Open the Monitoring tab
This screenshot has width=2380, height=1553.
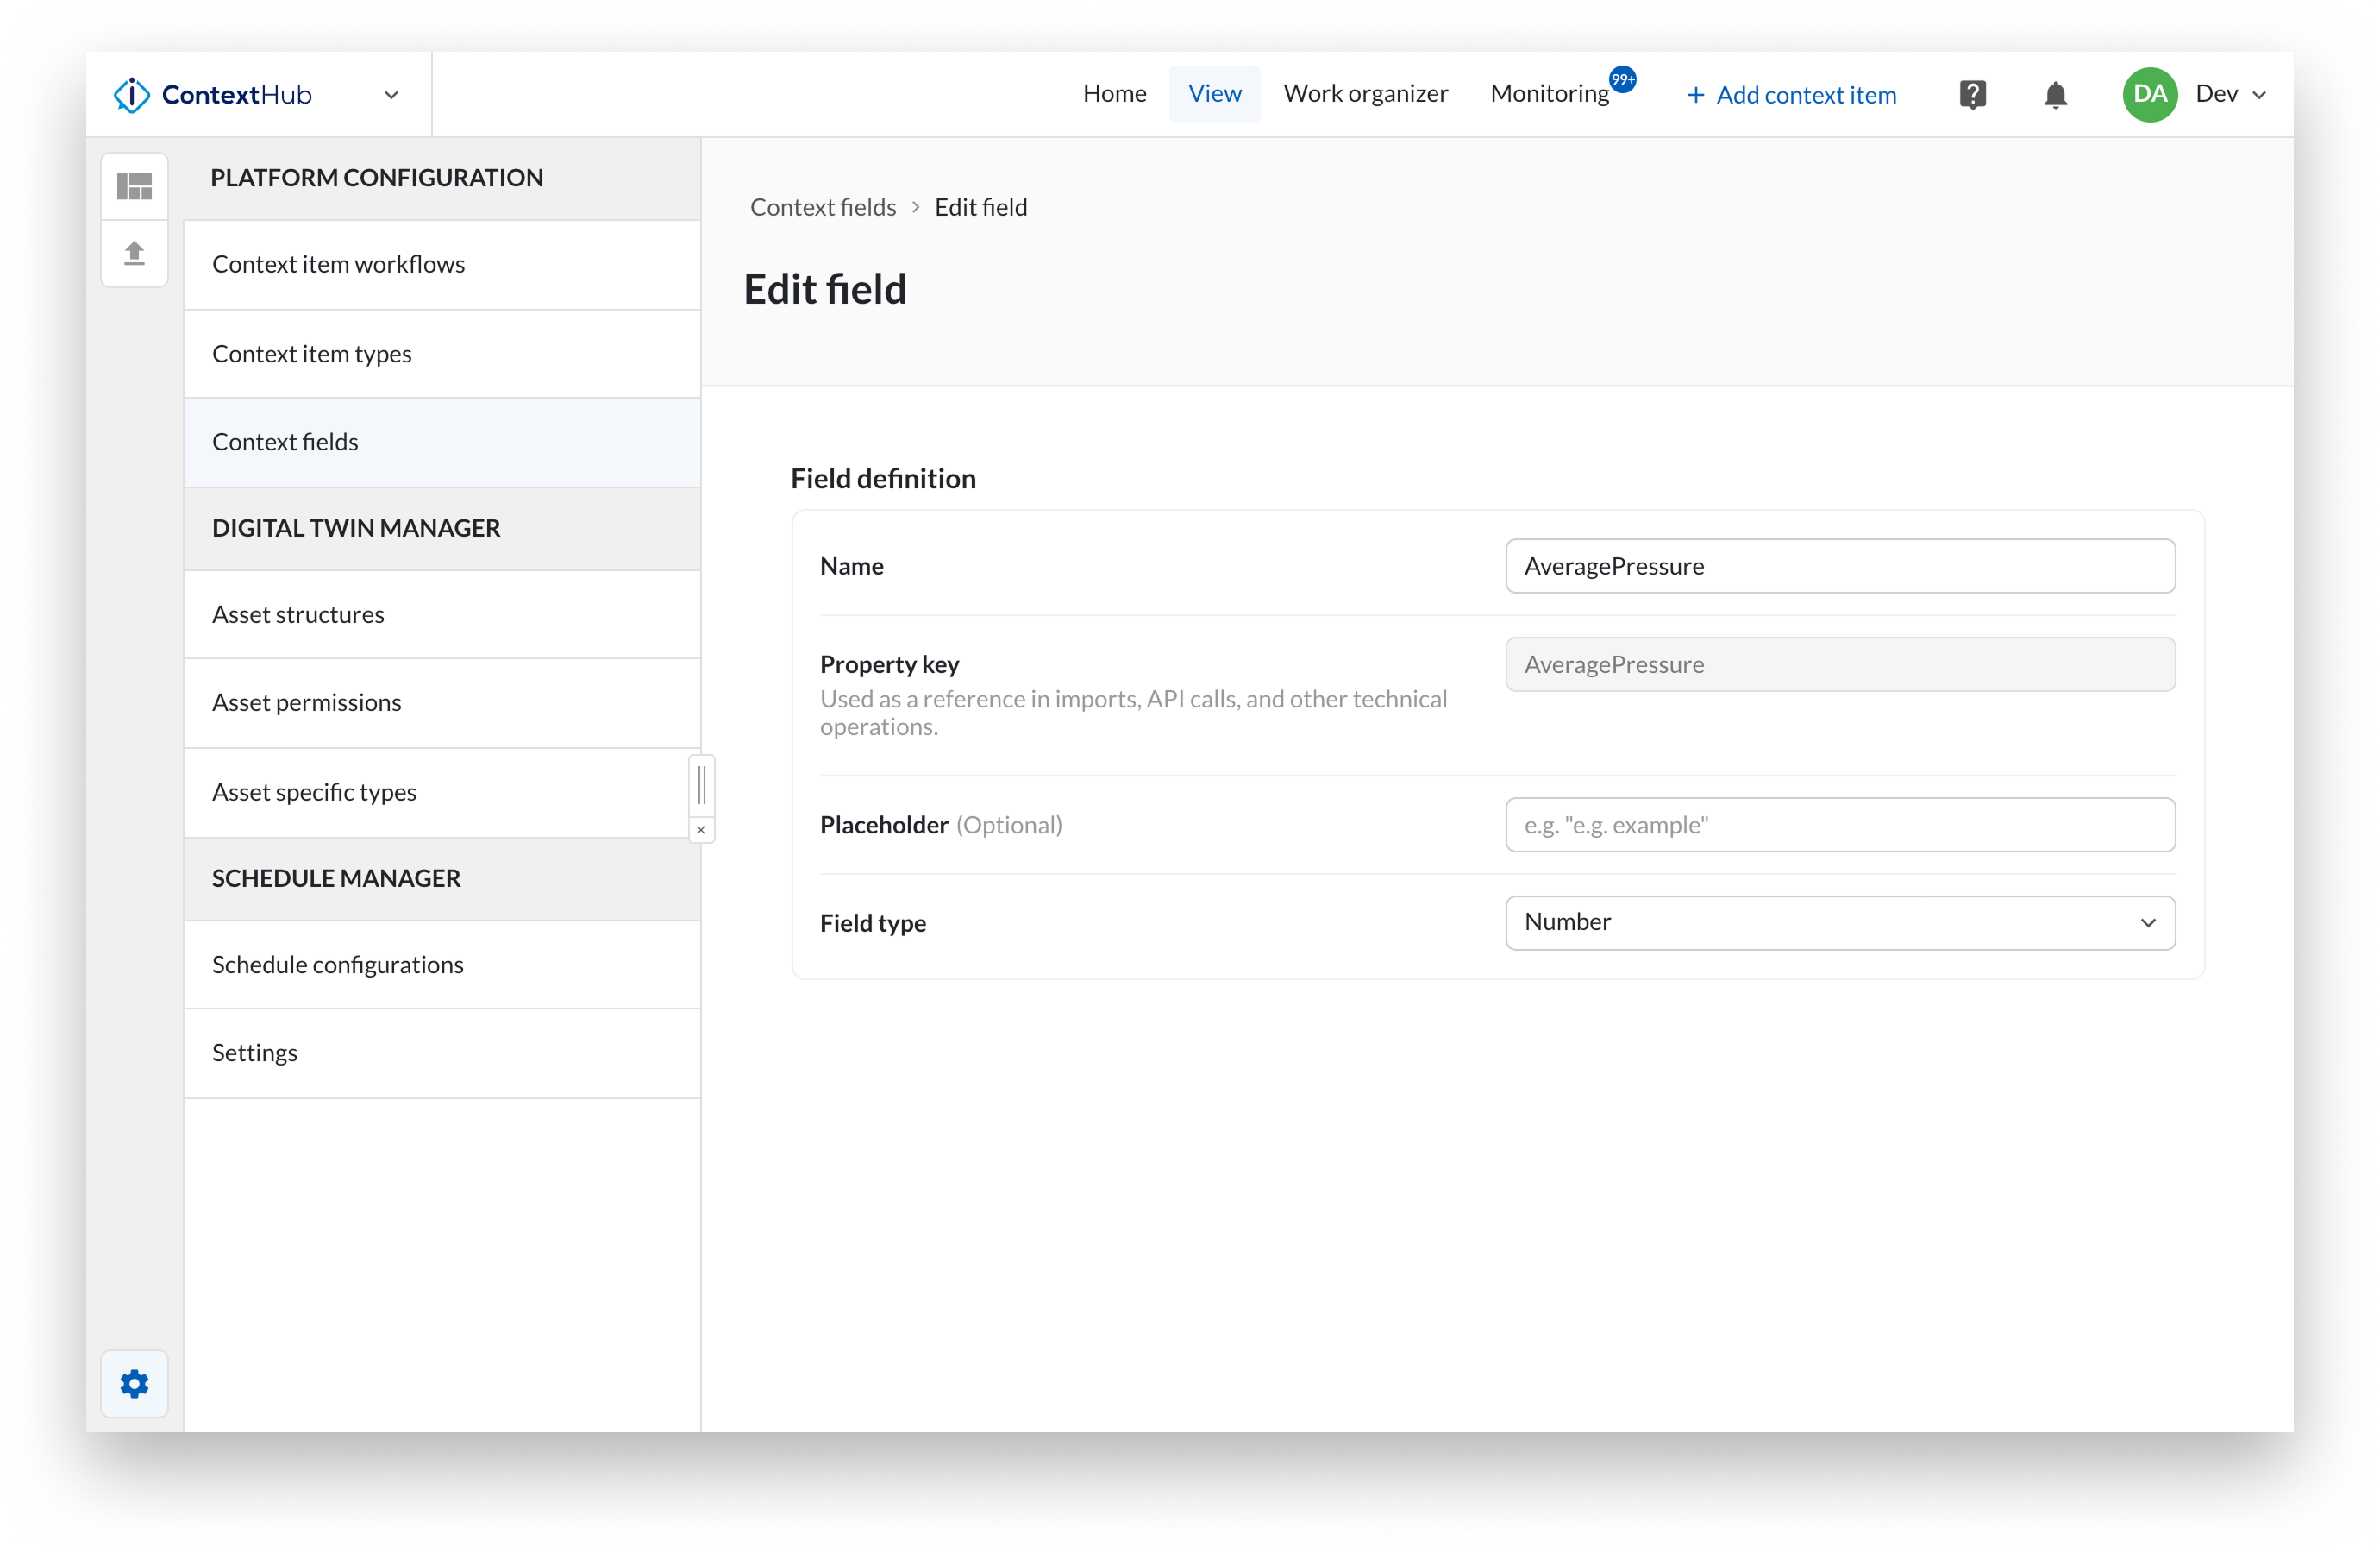1549,94
